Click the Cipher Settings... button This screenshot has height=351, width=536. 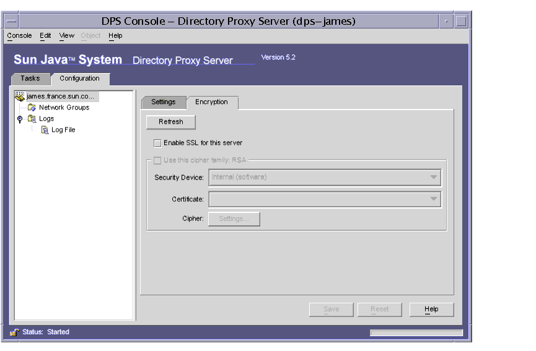pos(234,219)
